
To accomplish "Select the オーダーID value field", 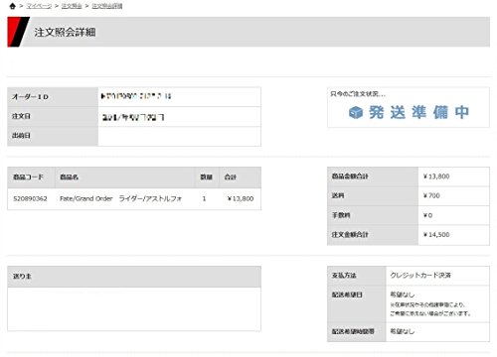I will pyautogui.click(x=179, y=97).
